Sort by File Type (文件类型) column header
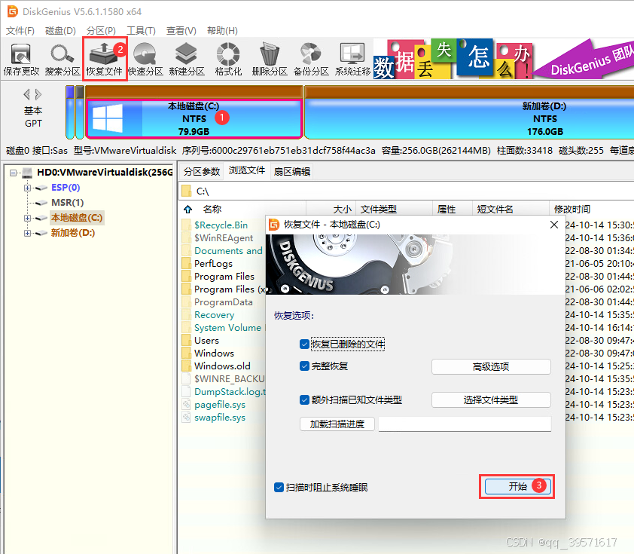The height and width of the screenshot is (554, 634). tap(379, 210)
